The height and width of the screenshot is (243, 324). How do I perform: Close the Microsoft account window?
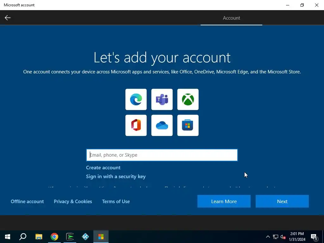(316, 5)
